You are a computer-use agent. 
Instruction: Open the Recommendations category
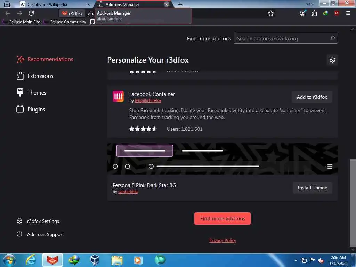point(45,59)
